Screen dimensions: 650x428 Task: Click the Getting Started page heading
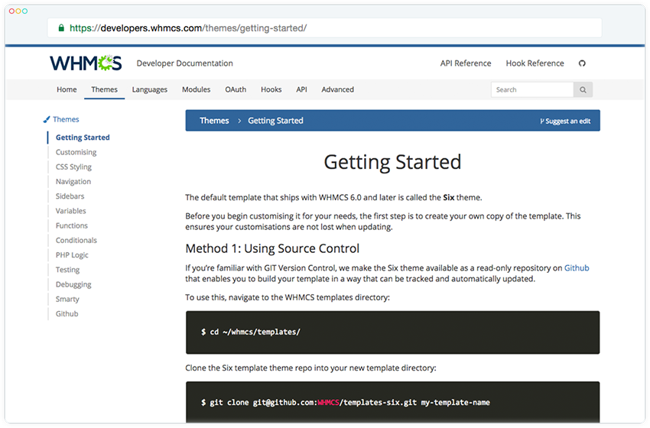click(x=392, y=162)
